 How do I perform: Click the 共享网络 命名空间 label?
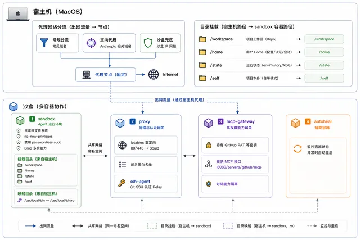[x=95, y=148]
